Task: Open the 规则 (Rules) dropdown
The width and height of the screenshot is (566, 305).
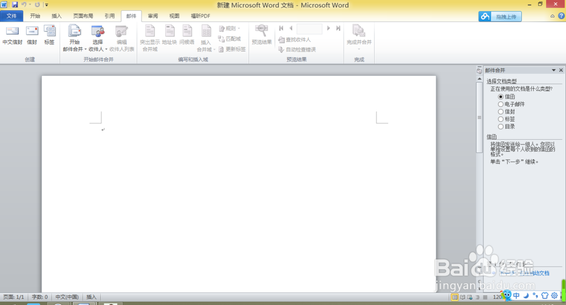Action: point(230,28)
